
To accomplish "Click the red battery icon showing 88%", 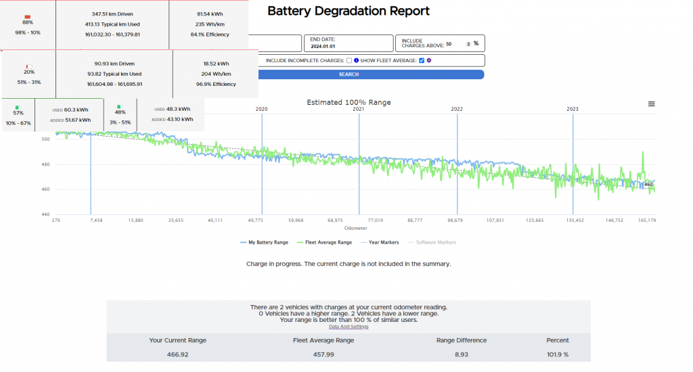I will click(x=28, y=16).
